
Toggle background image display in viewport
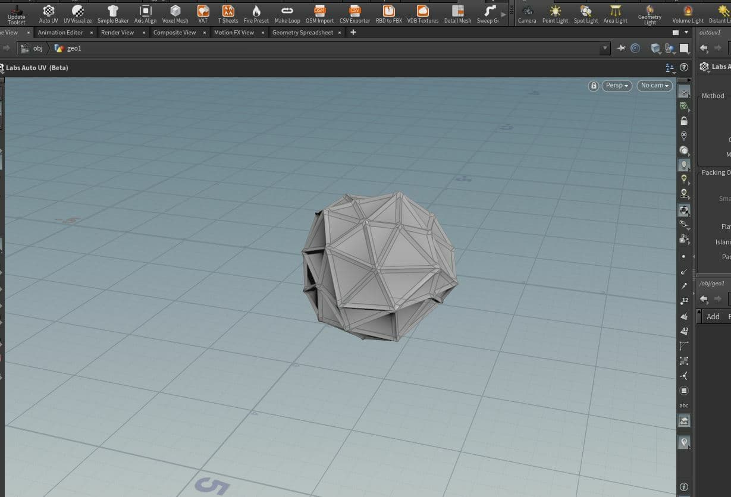pyautogui.click(x=684, y=421)
